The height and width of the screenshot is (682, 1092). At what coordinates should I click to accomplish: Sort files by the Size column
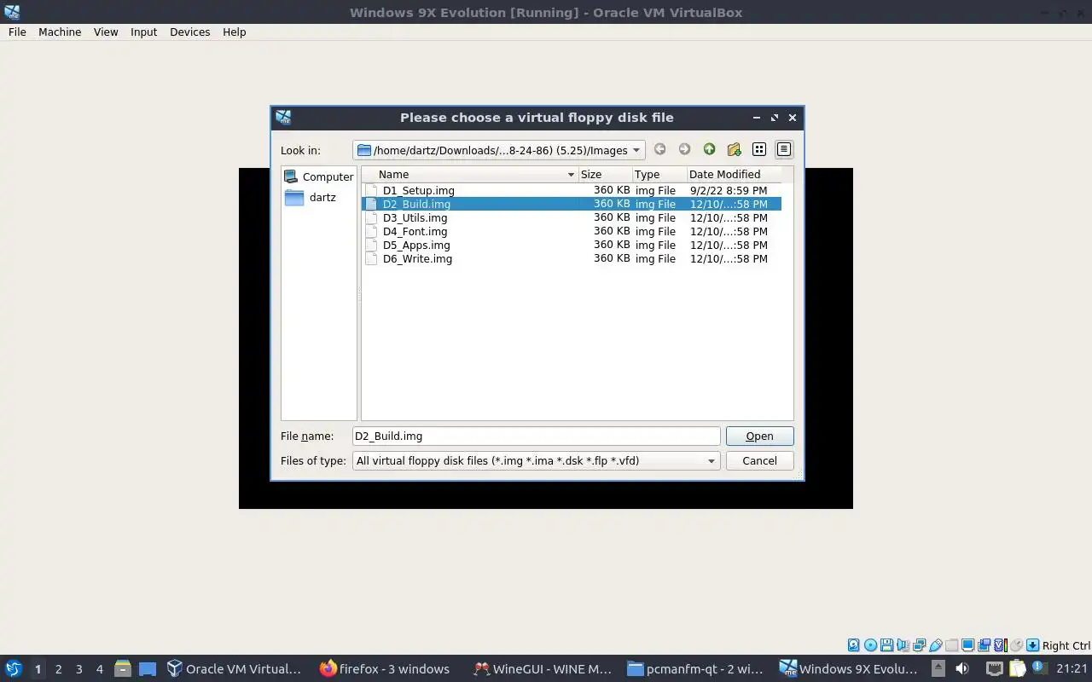[605, 174]
